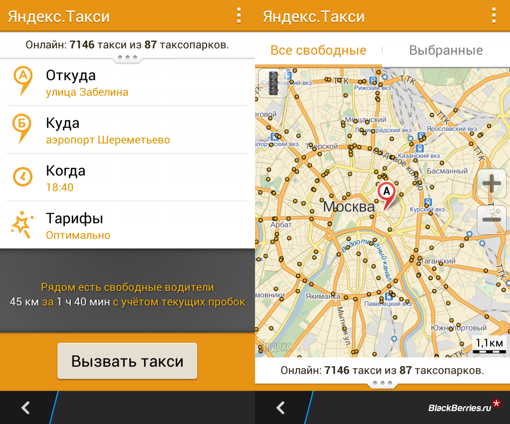
Task: Tap the Москва label on the map
Action: click(x=349, y=207)
